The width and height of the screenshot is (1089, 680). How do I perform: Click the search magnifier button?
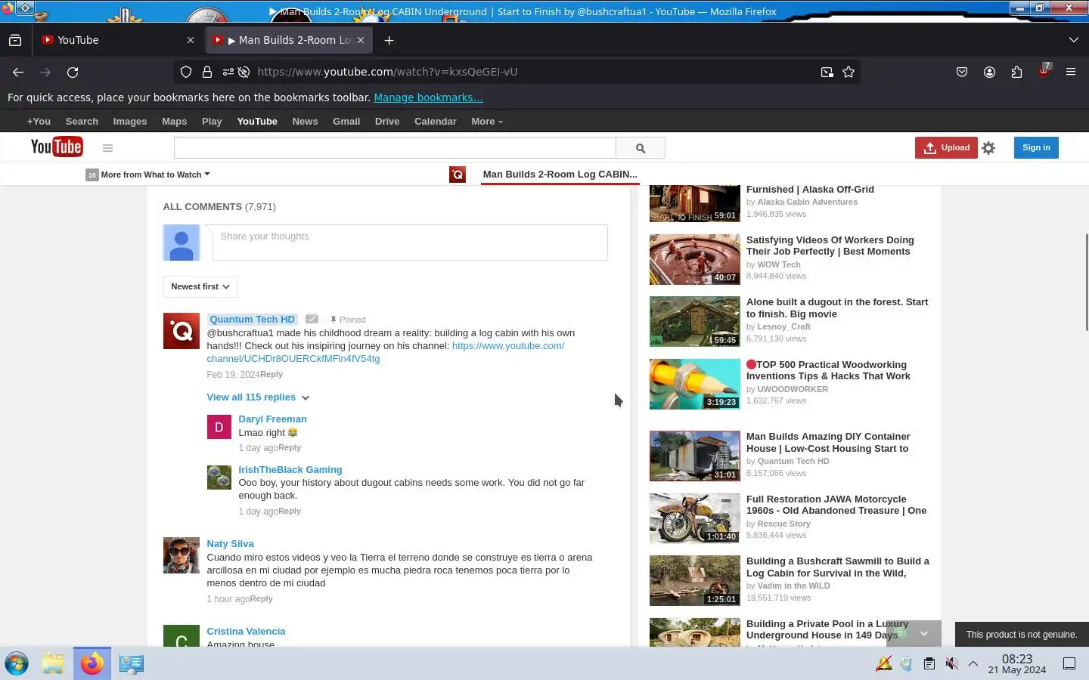[x=641, y=148]
